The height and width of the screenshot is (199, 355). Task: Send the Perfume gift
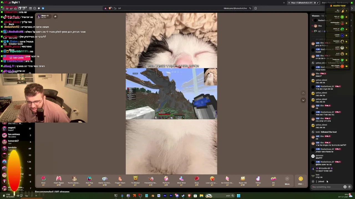tap(166, 180)
